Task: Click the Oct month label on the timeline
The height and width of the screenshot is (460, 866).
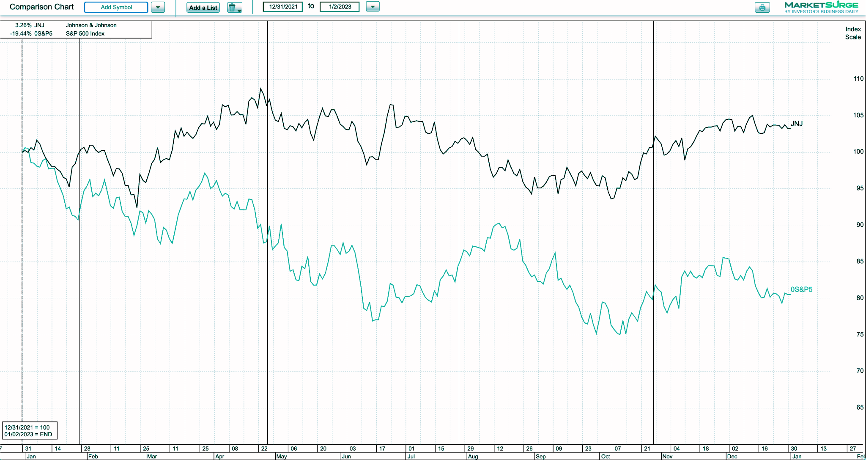Action: (x=605, y=457)
